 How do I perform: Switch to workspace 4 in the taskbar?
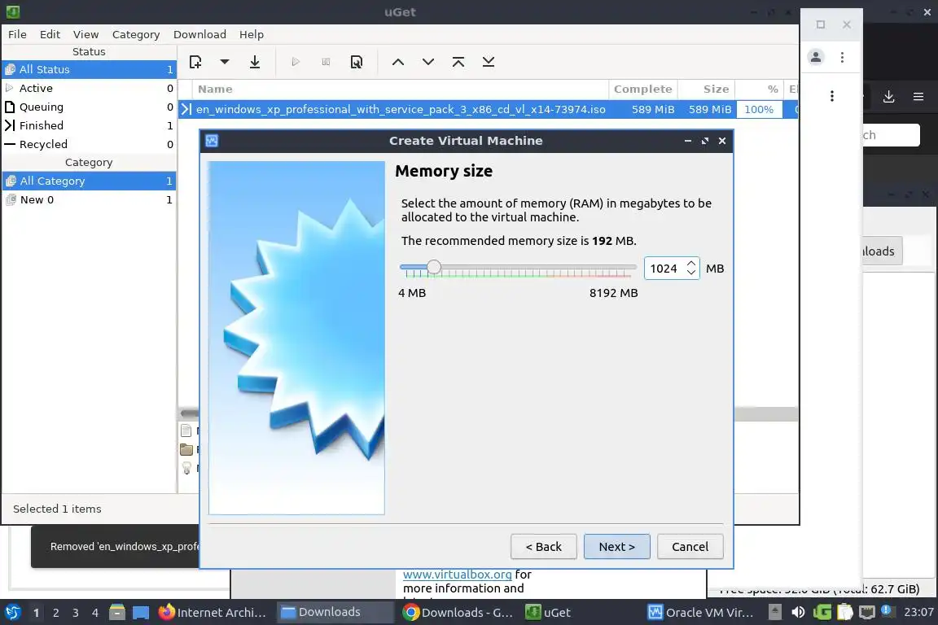(95, 613)
